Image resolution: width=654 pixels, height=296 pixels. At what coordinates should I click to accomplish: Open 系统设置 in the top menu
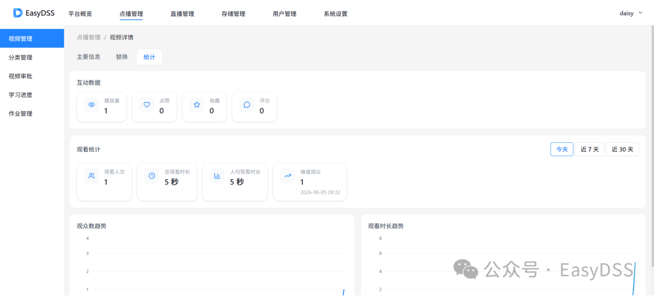(335, 14)
